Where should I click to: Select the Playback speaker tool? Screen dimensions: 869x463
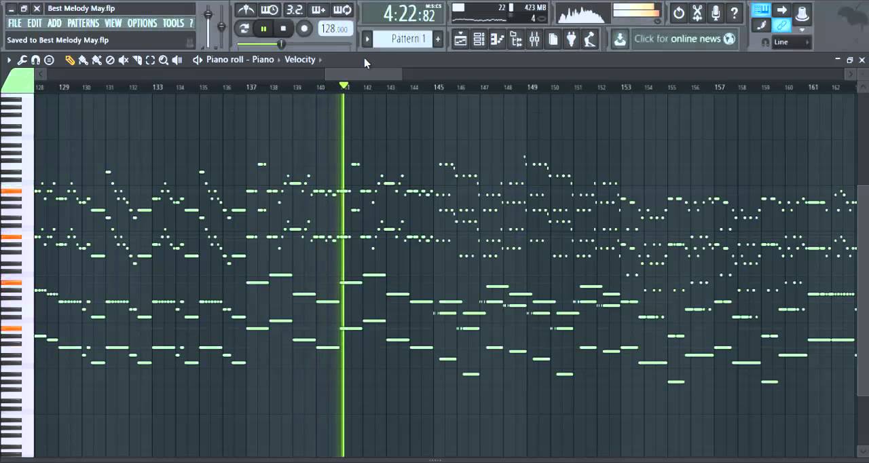pos(177,60)
